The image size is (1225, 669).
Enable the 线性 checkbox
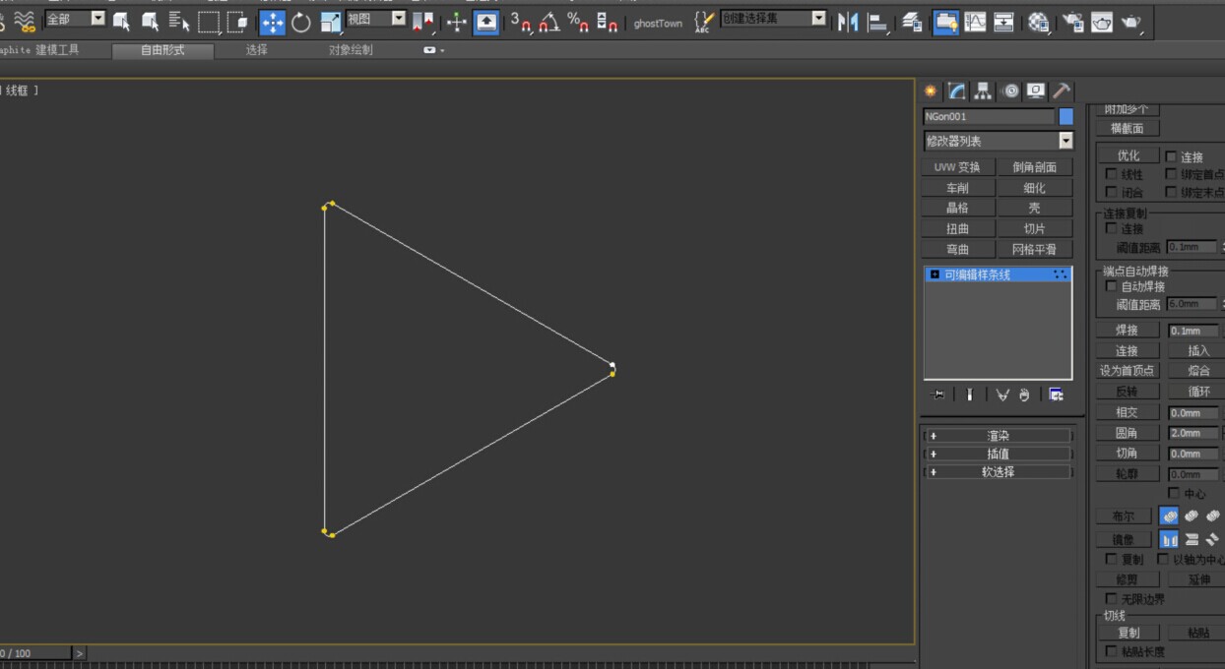1112,174
